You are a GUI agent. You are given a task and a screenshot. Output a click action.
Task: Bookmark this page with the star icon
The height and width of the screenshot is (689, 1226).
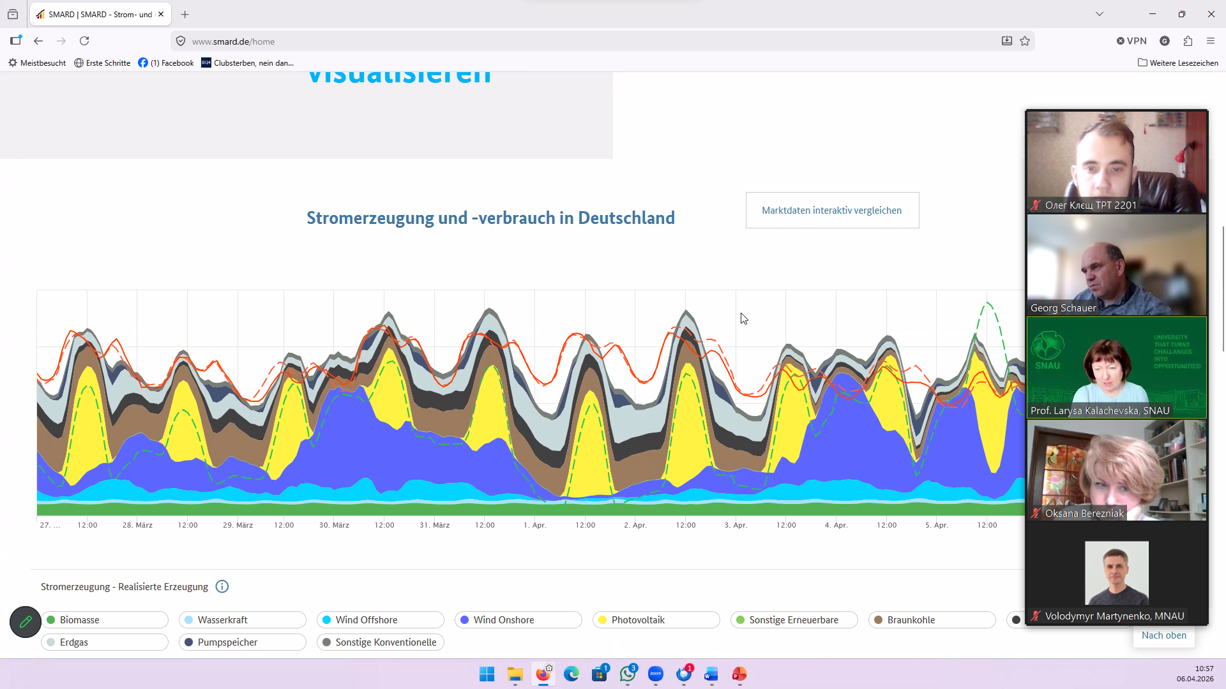[1025, 41]
